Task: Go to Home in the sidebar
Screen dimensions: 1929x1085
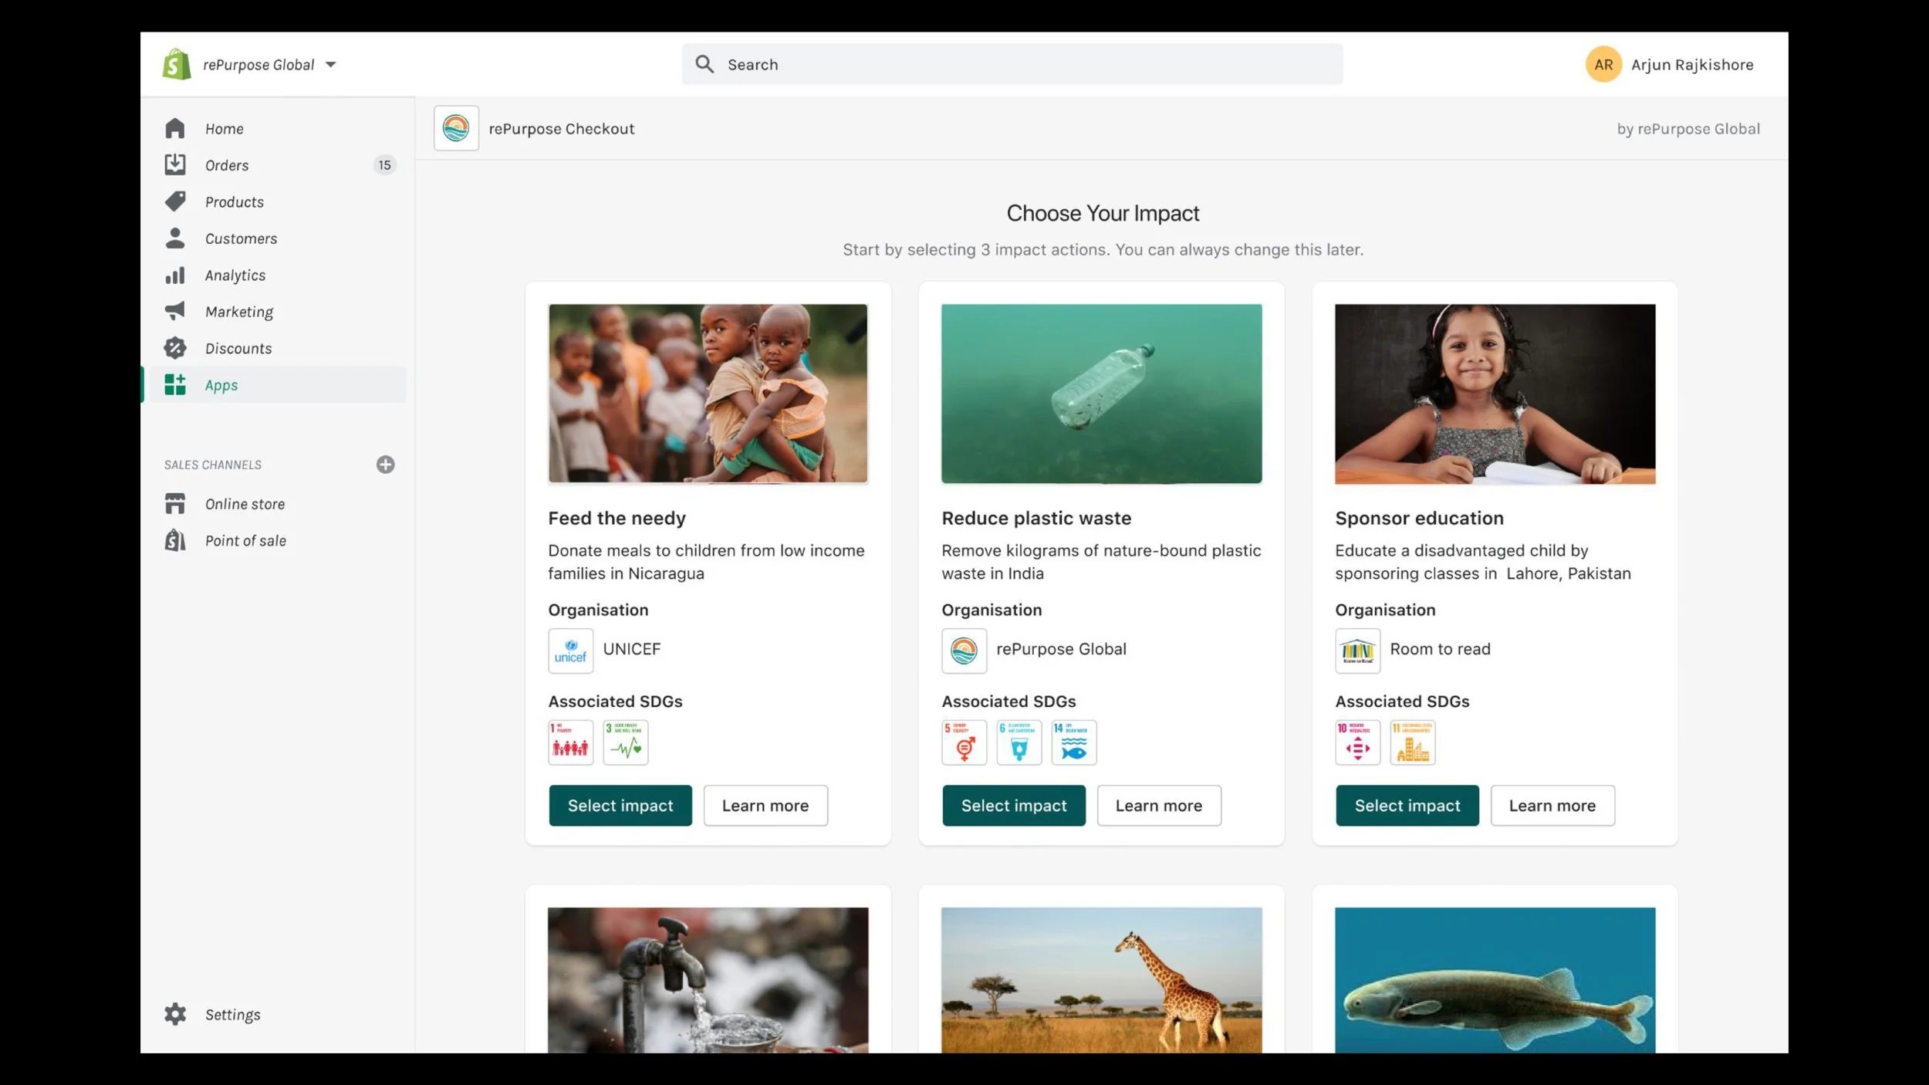Action: (224, 129)
